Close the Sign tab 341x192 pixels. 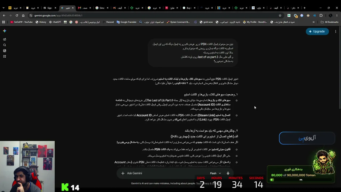[55, 8]
